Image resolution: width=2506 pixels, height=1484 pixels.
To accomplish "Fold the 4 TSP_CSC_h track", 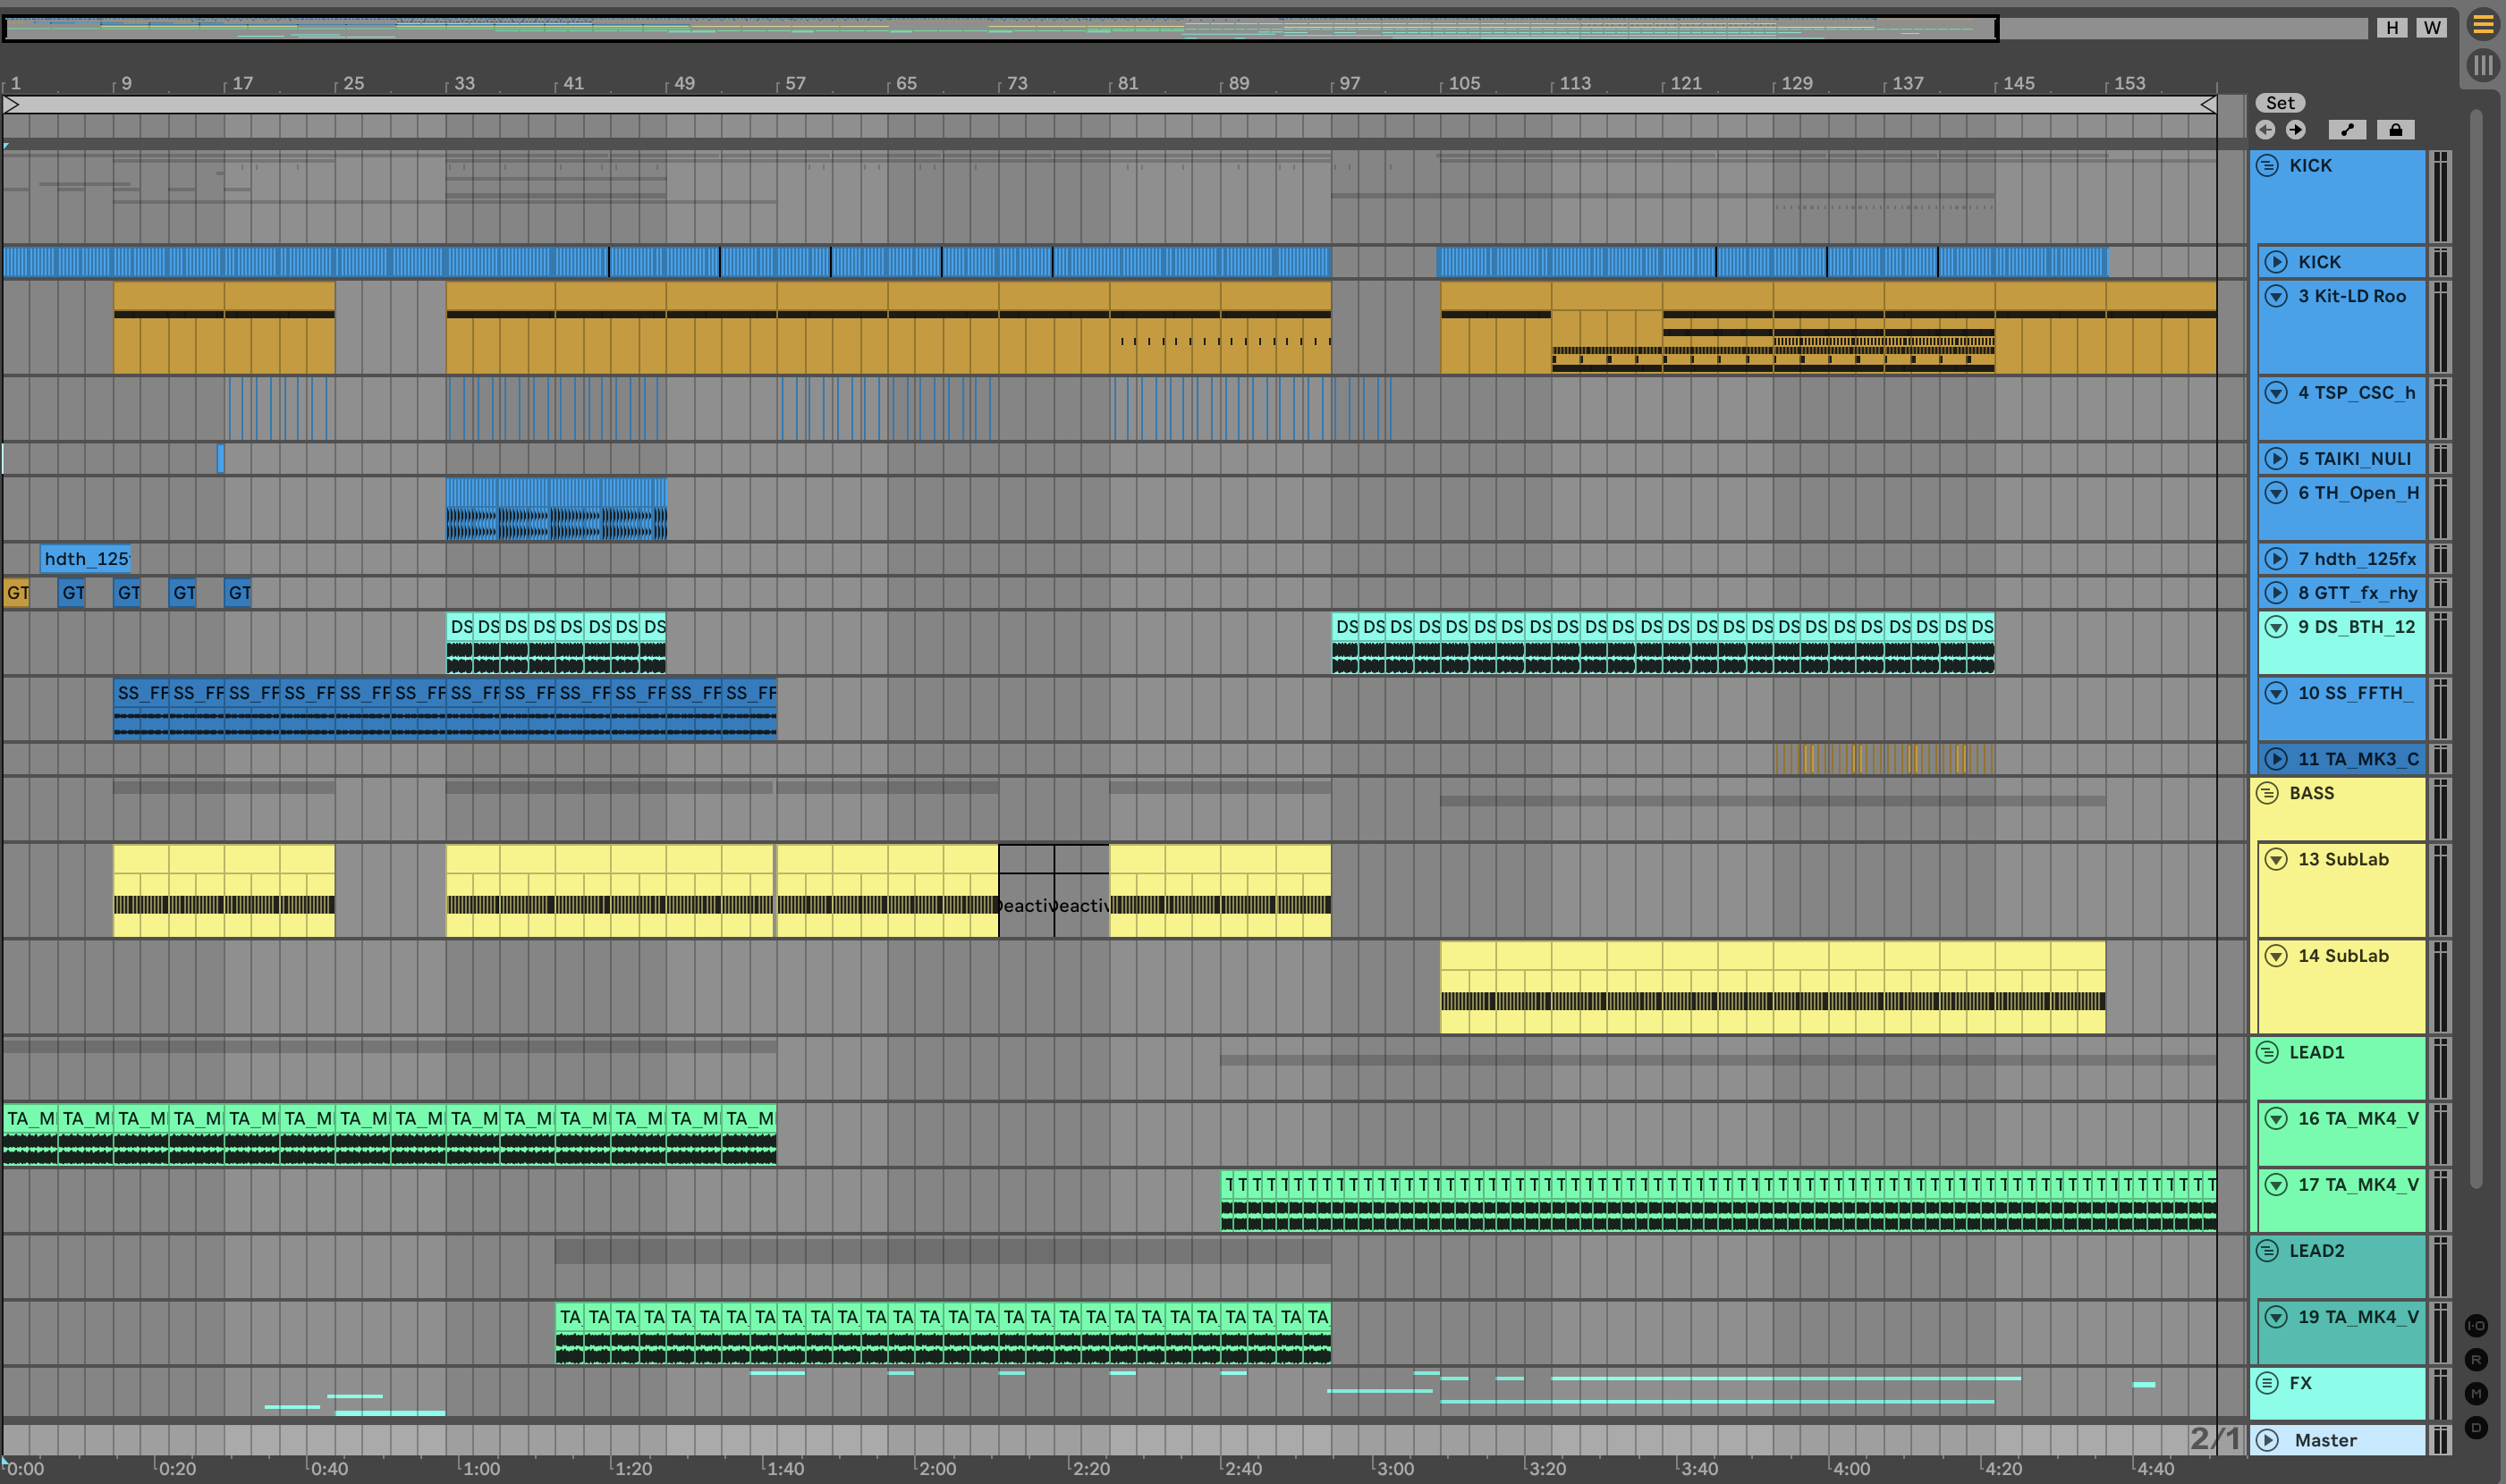I will point(2276,393).
